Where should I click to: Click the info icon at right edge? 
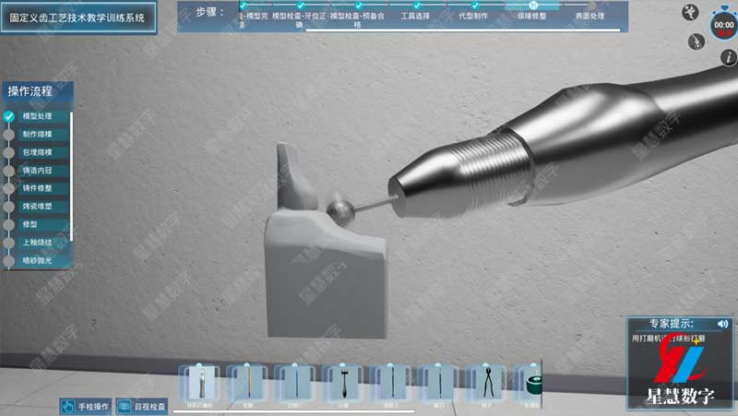point(730,57)
